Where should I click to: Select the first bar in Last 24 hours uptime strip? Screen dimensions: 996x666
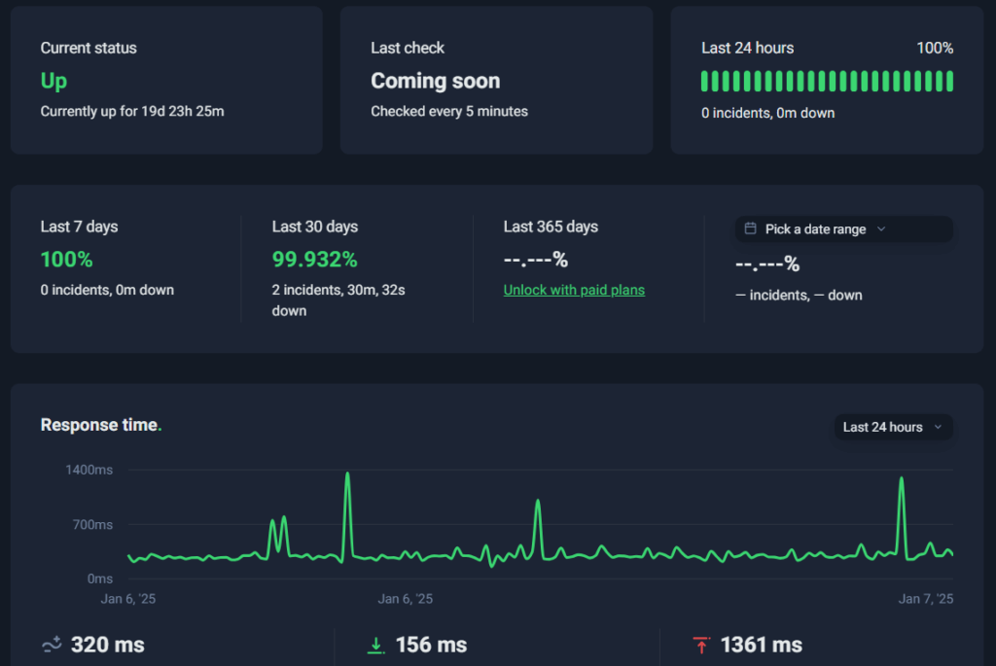(x=705, y=81)
